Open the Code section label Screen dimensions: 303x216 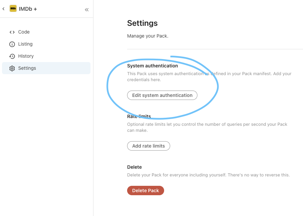click(x=24, y=32)
